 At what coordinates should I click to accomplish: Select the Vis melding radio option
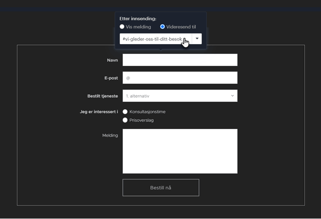(x=122, y=27)
